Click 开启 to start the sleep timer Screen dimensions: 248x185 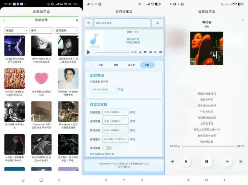(x=120, y=90)
